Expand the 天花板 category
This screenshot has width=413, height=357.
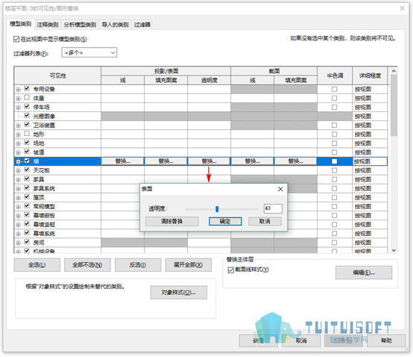(x=18, y=171)
